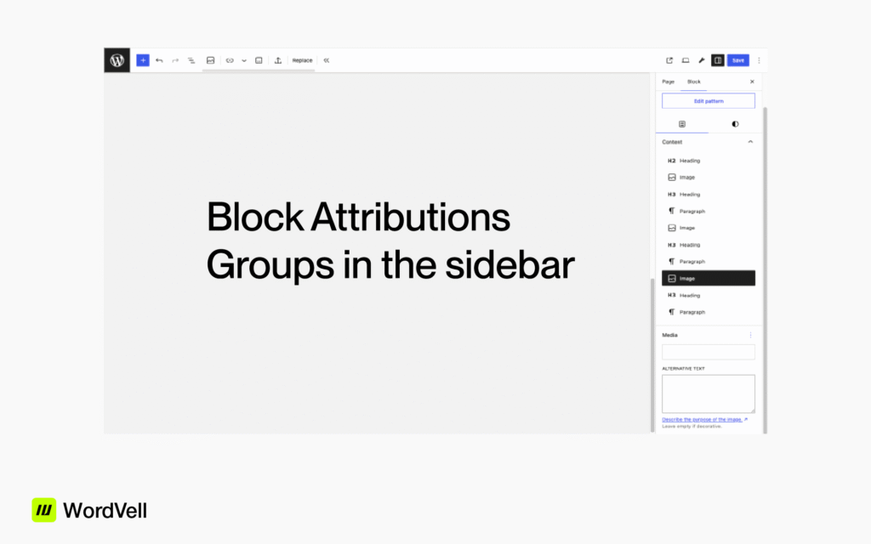Redo the last change
This screenshot has height=544, width=871.
pos(174,60)
